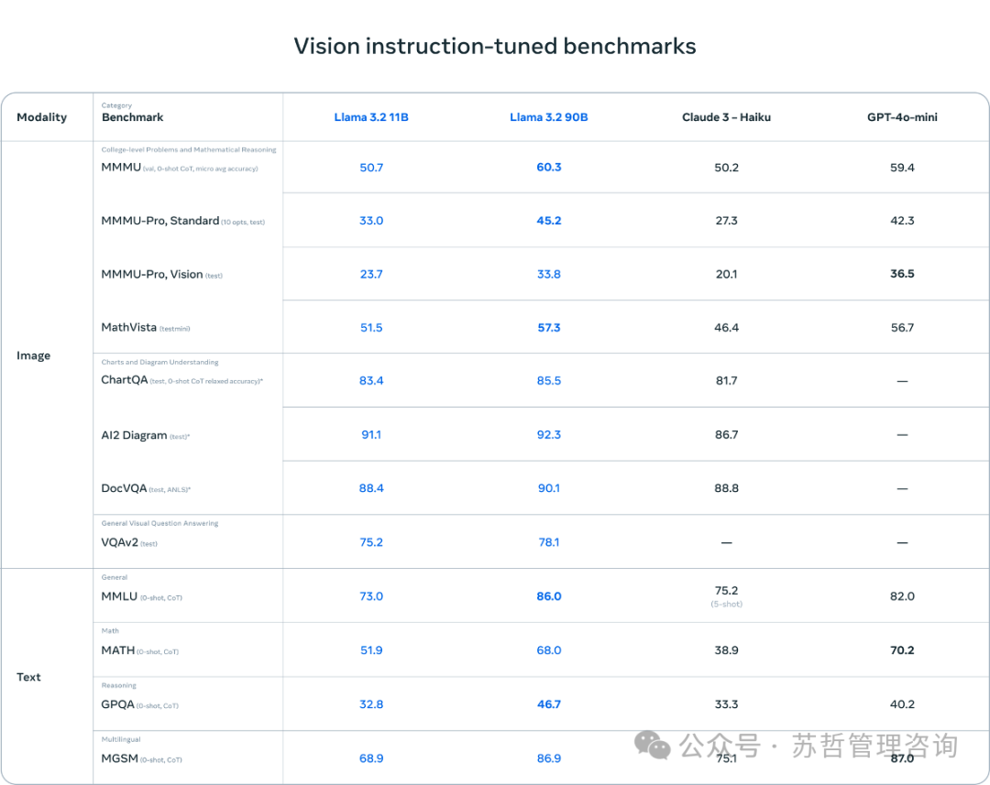This screenshot has height=785, width=990.
Task: Click the Benchmark header label
Action: 133,117
